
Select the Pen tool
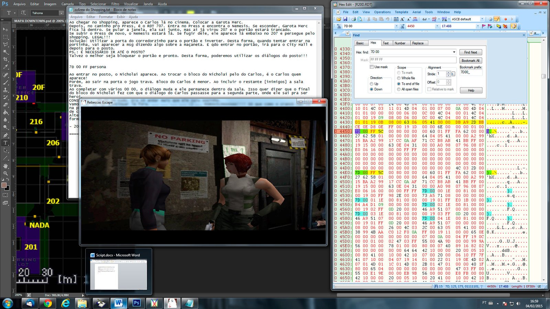[5, 135]
